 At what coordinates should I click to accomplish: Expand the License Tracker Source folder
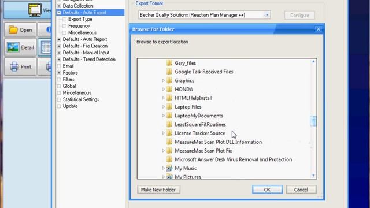(163, 133)
